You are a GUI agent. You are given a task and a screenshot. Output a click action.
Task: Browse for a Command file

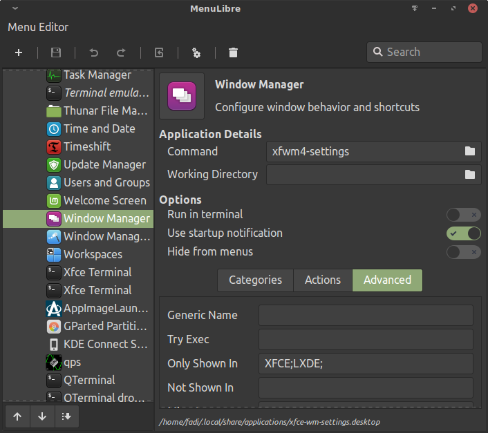tap(469, 151)
